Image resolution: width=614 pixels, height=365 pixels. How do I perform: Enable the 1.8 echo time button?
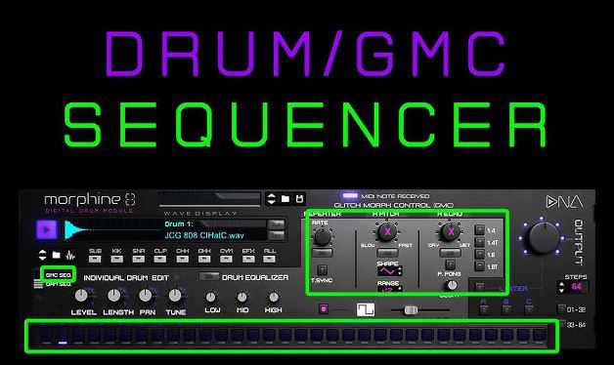pos(480,255)
